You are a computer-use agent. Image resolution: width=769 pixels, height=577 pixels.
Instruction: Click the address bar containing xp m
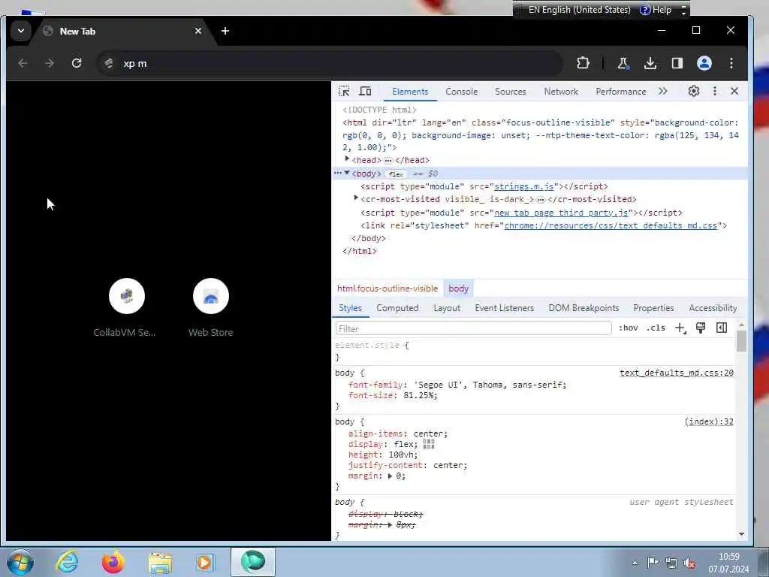click(330, 63)
